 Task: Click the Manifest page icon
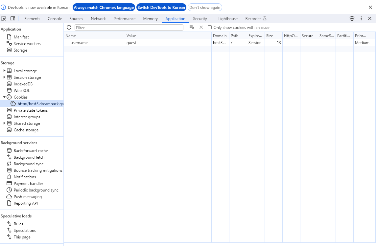click(x=9, y=37)
